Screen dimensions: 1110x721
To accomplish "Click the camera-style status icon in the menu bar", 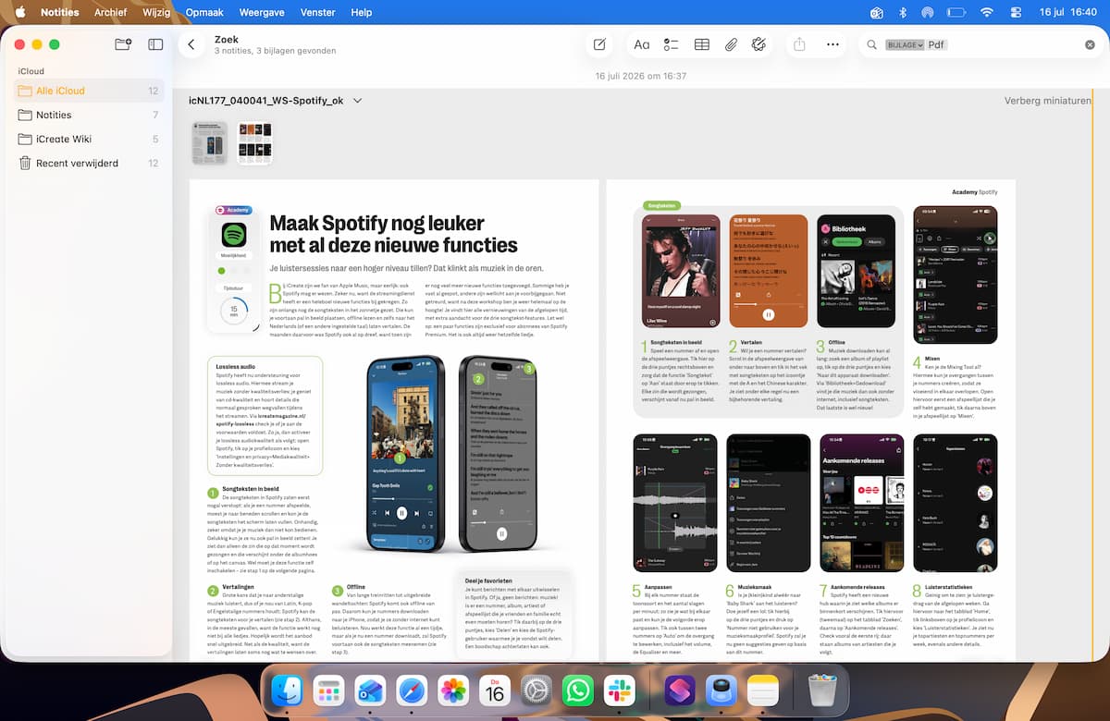I will pos(876,12).
